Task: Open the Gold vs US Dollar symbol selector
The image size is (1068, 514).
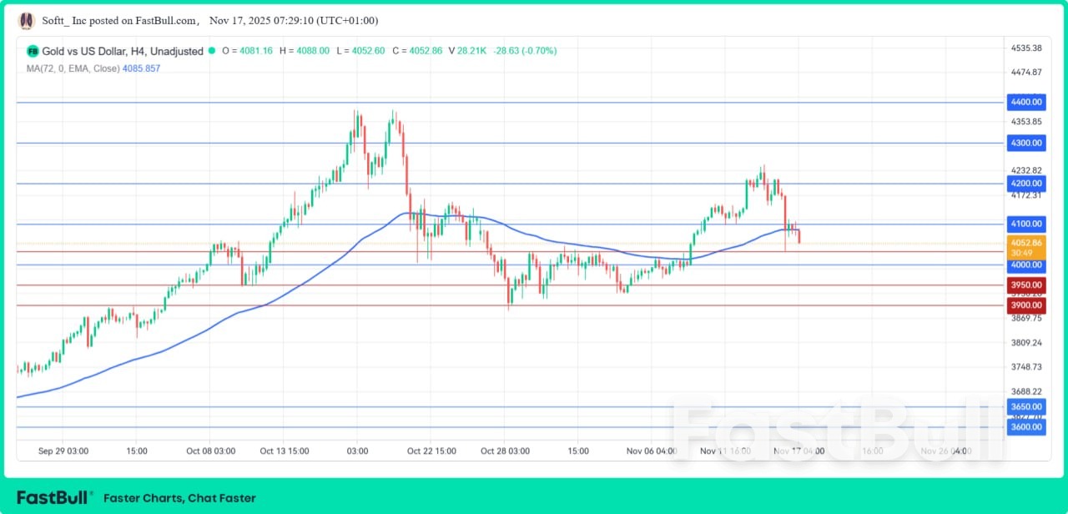Action: click(x=88, y=51)
